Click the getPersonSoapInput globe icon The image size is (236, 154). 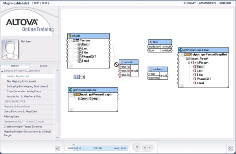point(70,90)
